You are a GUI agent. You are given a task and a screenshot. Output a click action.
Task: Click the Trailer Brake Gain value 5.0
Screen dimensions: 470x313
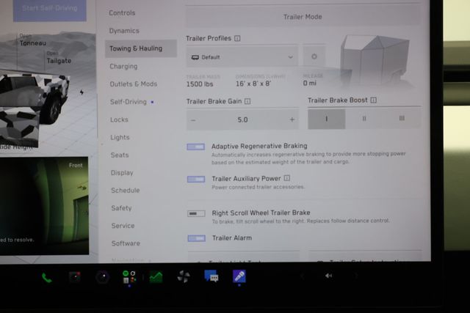tap(242, 120)
